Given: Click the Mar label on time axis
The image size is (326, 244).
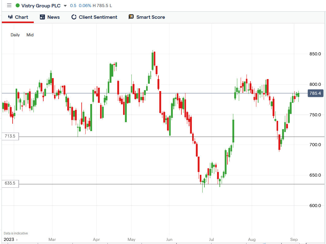Looking at the screenshot, I should point(52,239).
